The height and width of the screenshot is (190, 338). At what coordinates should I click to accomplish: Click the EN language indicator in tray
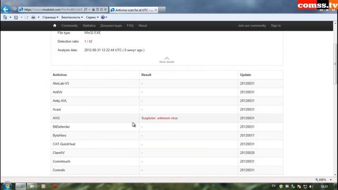click(x=274, y=186)
